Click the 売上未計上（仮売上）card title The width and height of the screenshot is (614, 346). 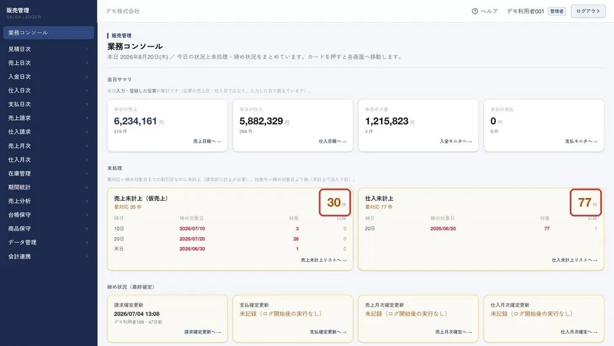tap(142, 199)
